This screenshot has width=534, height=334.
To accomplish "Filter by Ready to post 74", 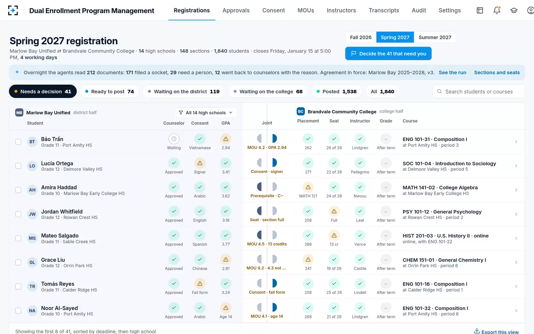I will tap(109, 91).
